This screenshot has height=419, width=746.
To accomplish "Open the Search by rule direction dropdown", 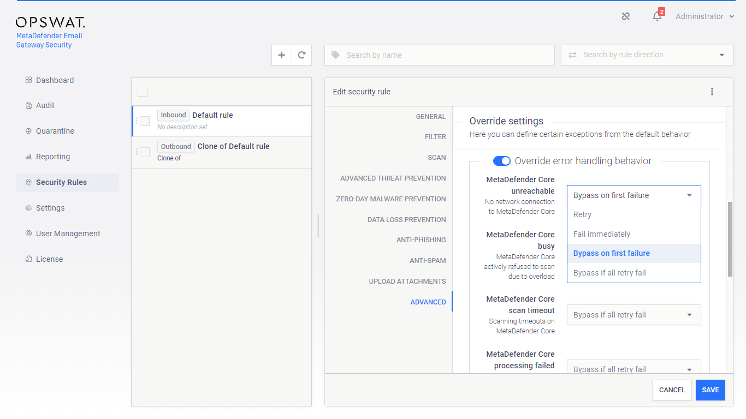I will (x=647, y=55).
